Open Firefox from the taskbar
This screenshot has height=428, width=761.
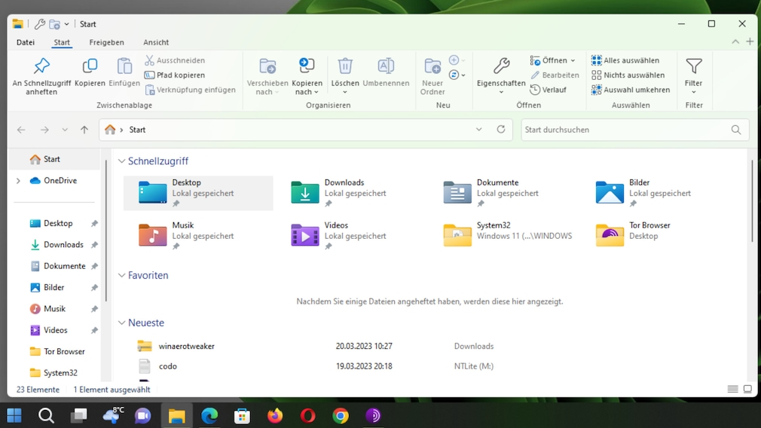pos(275,416)
